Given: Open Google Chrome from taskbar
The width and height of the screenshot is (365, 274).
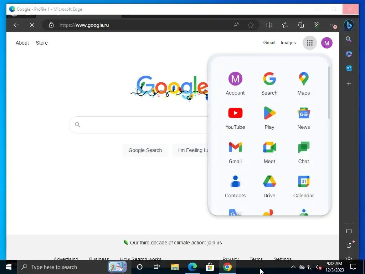Looking at the screenshot, I should pos(227,267).
